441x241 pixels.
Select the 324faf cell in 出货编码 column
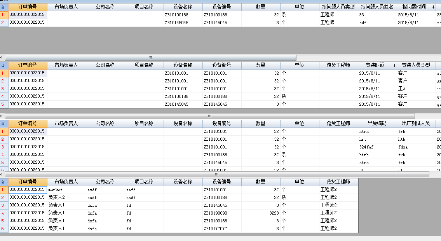377,147
